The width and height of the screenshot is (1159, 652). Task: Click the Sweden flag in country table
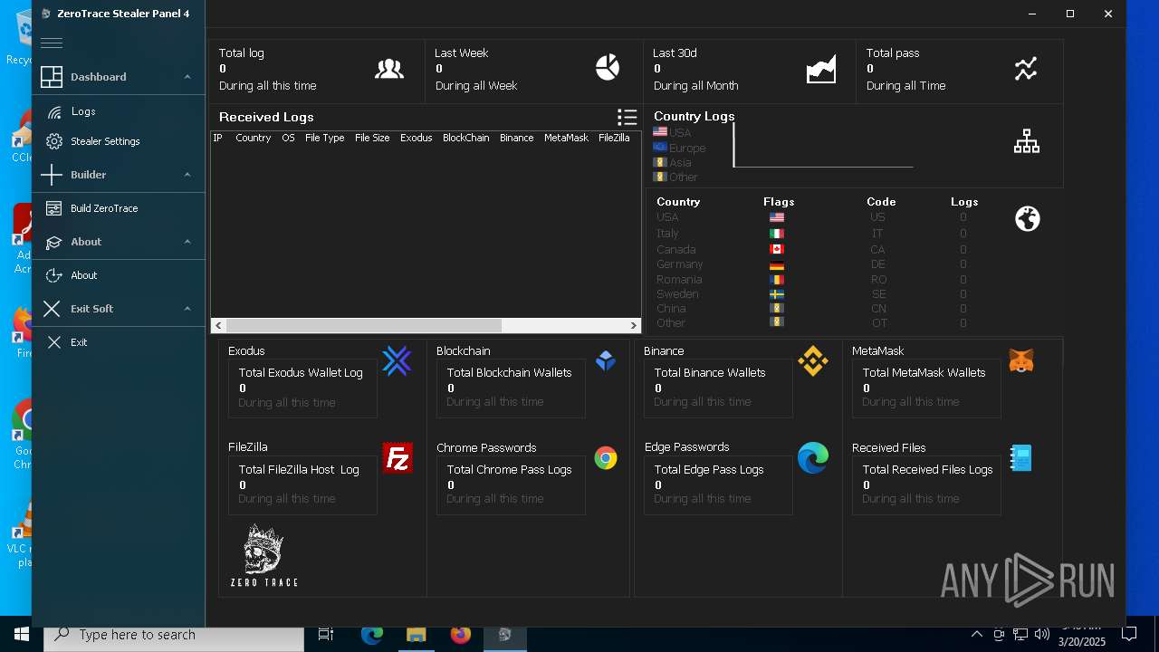tap(777, 294)
